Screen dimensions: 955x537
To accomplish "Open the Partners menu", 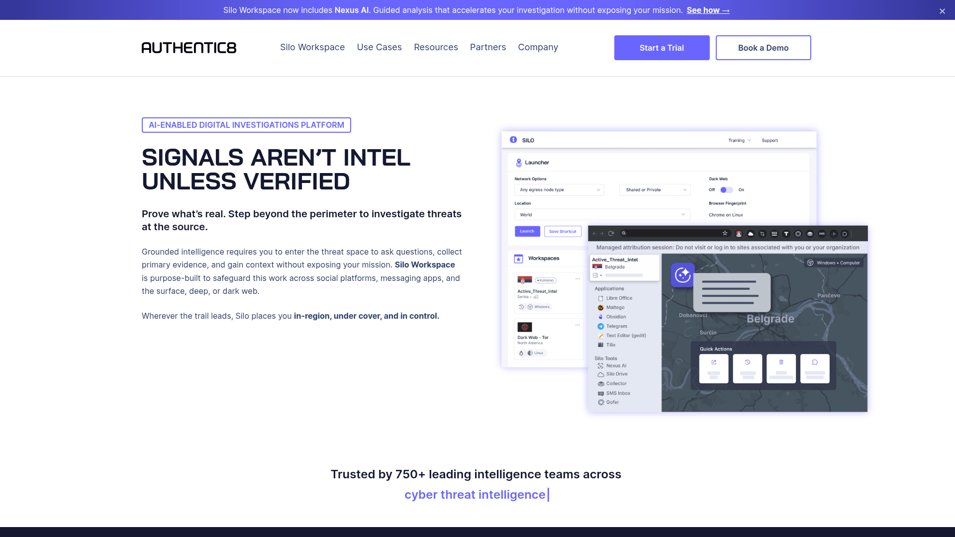I will click(x=488, y=47).
